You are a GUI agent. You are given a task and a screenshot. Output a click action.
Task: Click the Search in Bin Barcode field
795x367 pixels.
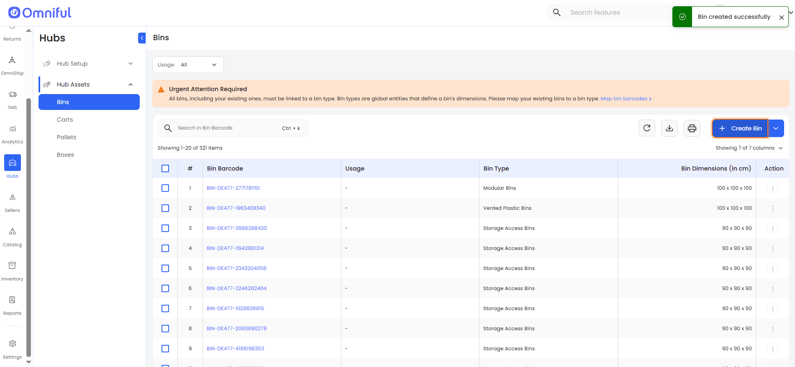click(233, 128)
